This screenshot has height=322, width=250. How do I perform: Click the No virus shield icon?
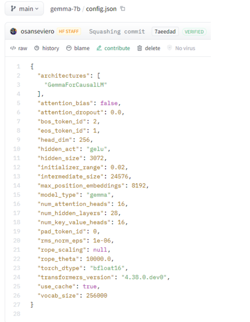click(169, 47)
